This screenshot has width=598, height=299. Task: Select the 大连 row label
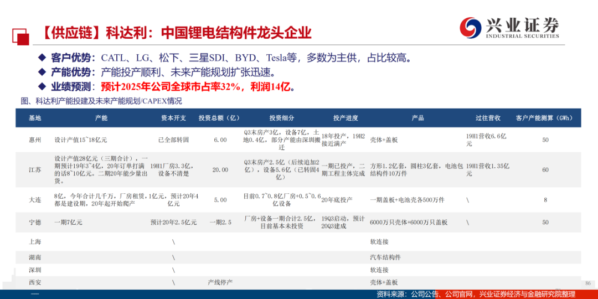coord(34,199)
